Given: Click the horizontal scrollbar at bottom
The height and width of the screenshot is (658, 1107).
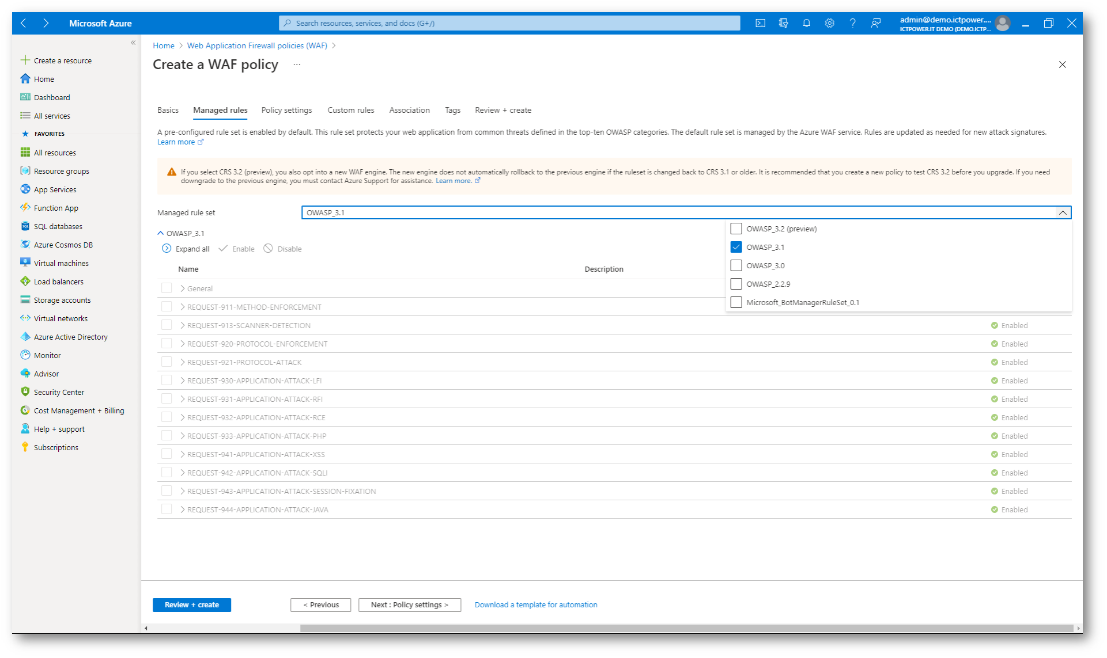Looking at the screenshot, I should coord(686,628).
